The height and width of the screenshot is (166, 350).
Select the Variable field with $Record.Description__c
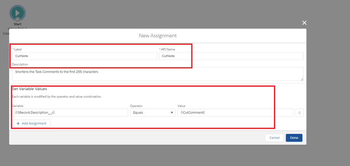click(70, 113)
